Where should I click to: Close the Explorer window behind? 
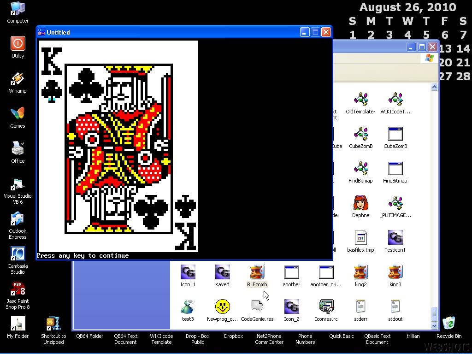point(432,47)
